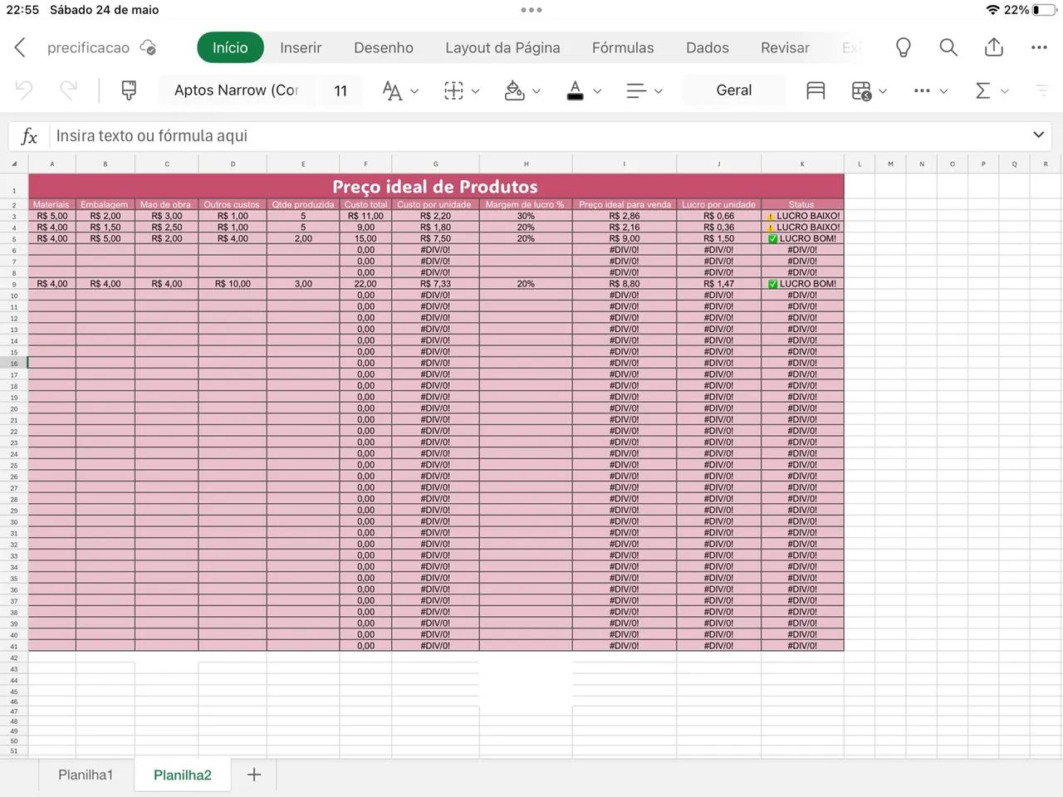Image resolution: width=1063 pixels, height=797 pixels.
Task: Click LUCRO BOM! status in row 9
Action: 802,284
